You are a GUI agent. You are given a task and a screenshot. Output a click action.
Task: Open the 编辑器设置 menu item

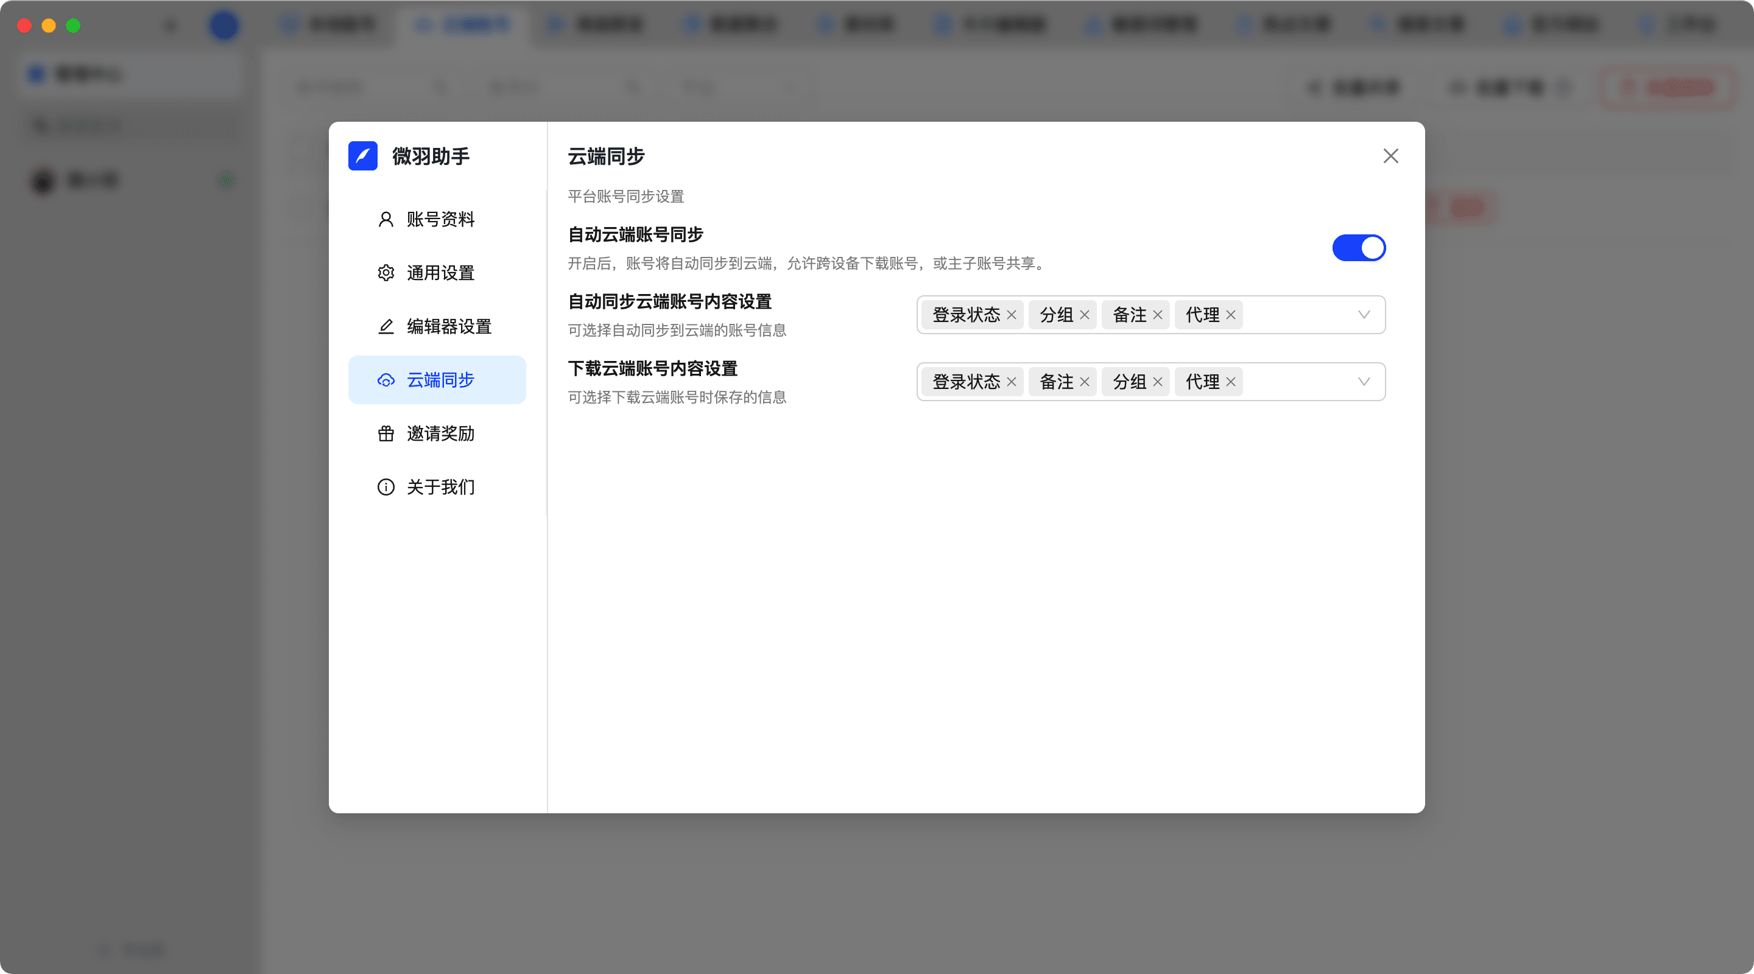click(449, 327)
